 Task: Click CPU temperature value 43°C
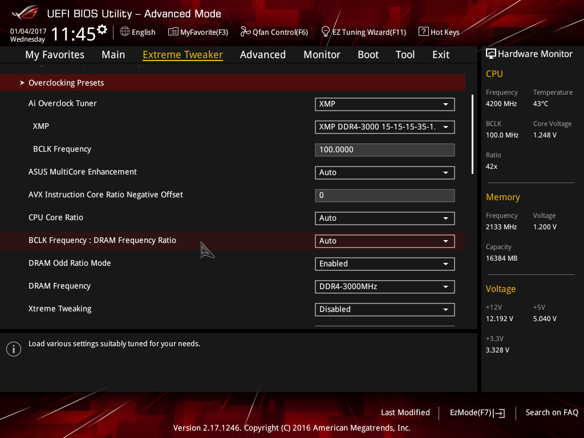[x=541, y=104]
